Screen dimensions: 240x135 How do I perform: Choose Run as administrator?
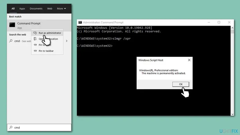click(x=47, y=33)
